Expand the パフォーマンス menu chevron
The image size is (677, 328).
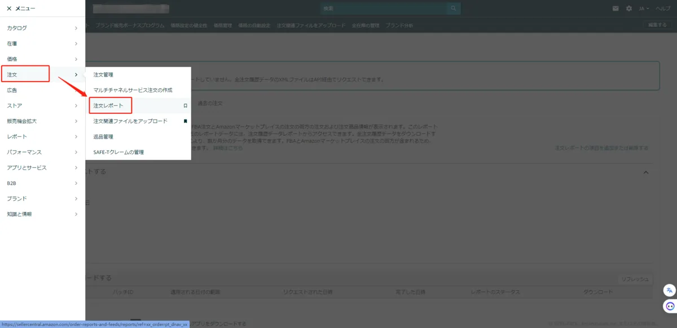pos(76,152)
